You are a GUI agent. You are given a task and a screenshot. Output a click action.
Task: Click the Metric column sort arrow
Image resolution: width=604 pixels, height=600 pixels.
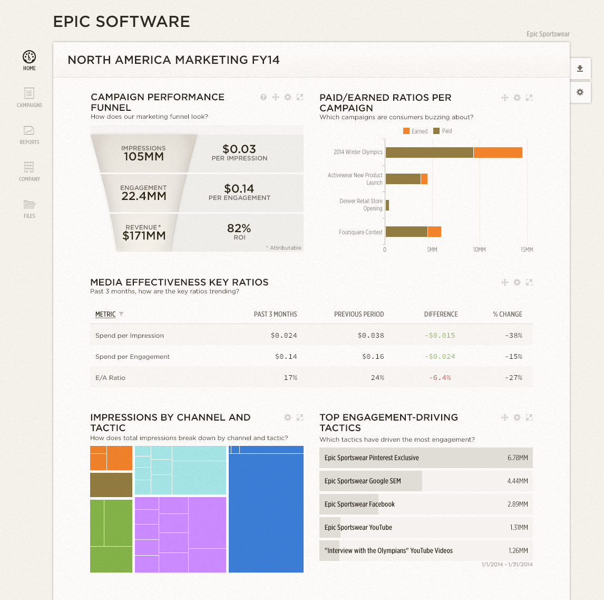pos(121,315)
